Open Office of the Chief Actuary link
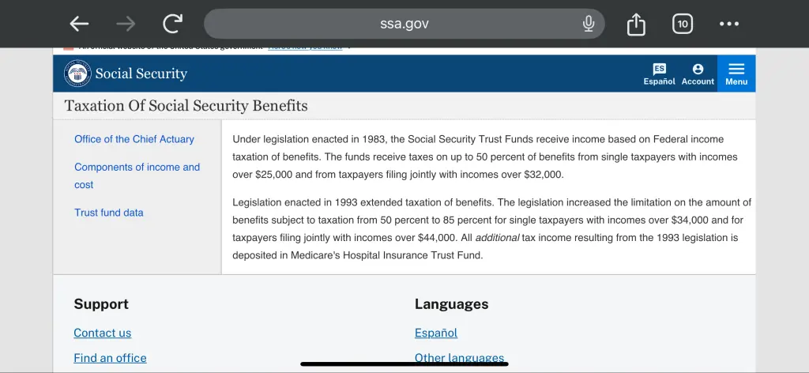 (x=134, y=139)
